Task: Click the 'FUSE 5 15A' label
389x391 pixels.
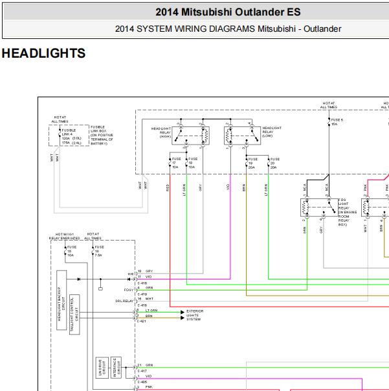Action: click(337, 122)
